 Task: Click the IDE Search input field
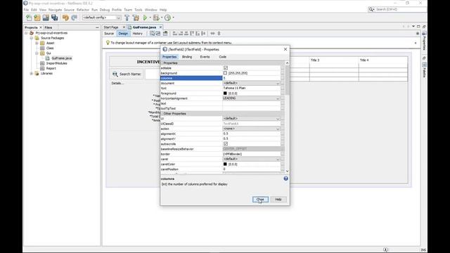(x=400, y=9)
